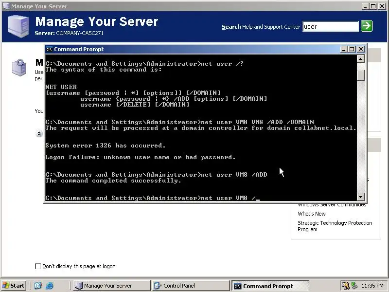Click the green Search go arrow button

click(x=367, y=26)
